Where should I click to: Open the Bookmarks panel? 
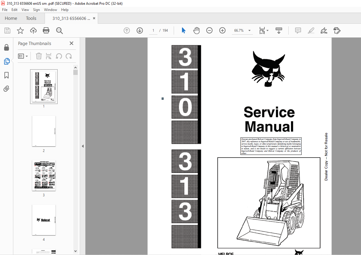[6, 75]
